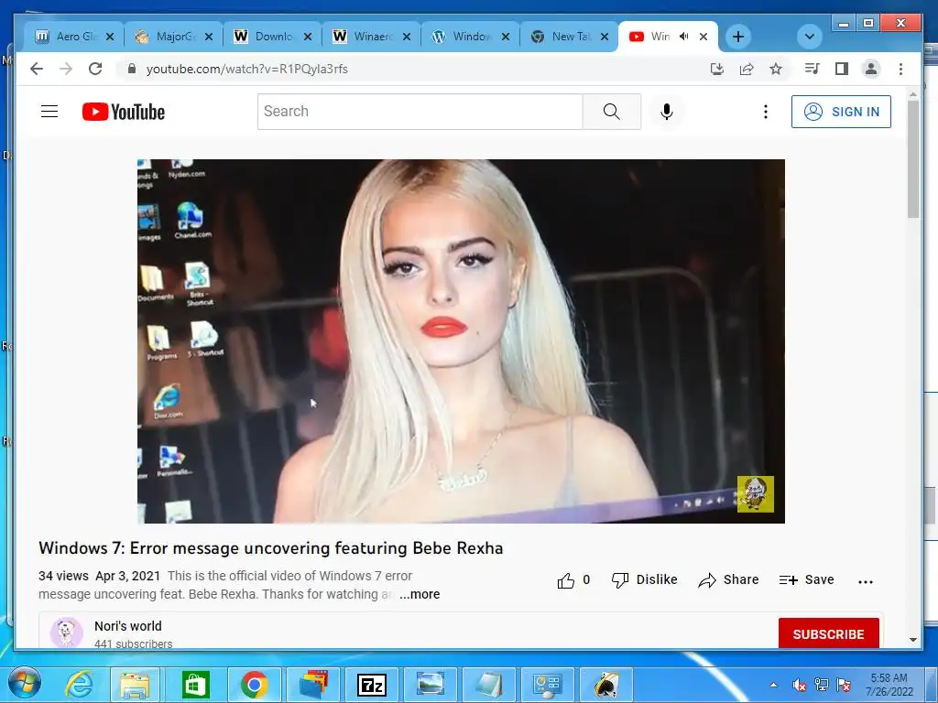Click the search magnifier button
Image resolution: width=938 pixels, height=703 pixels.
[611, 111]
